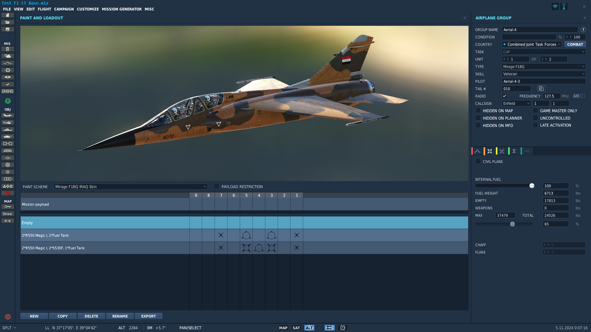Select the 2*R550 Magic I, 2*Fuel Tank row

tap(244, 235)
